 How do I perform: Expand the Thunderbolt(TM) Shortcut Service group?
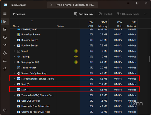pos(14,95)
